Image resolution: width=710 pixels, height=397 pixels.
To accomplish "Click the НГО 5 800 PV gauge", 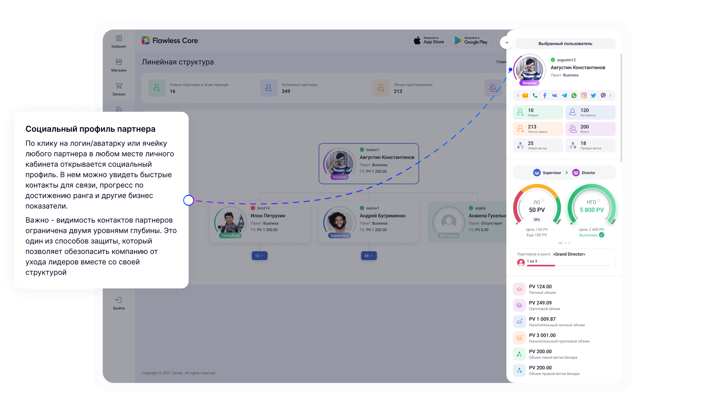I will 592,205.
